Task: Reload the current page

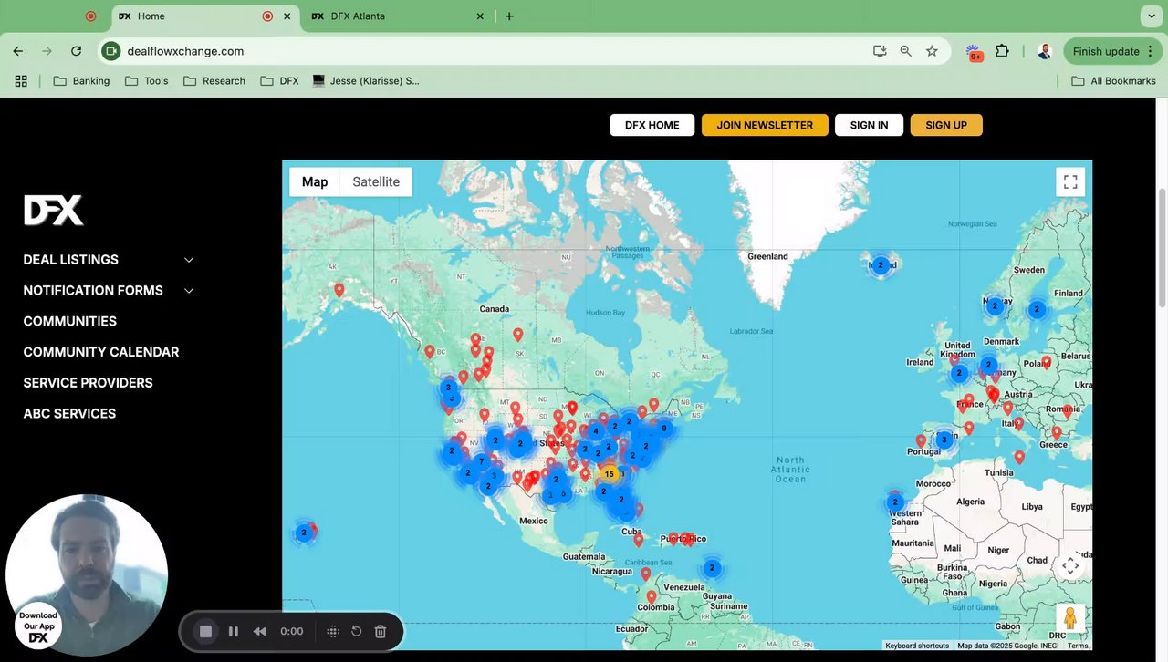Action: click(77, 51)
